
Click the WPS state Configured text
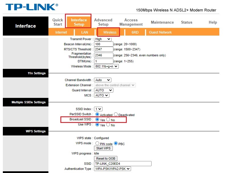[101, 138]
